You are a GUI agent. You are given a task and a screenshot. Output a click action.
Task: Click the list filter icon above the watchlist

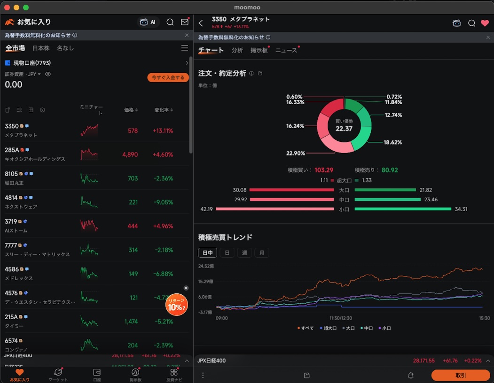pyautogui.click(x=19, y=110)
